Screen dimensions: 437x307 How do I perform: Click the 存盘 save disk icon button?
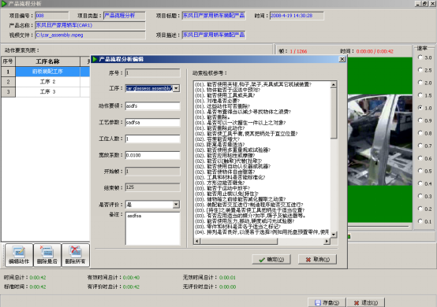327,302
